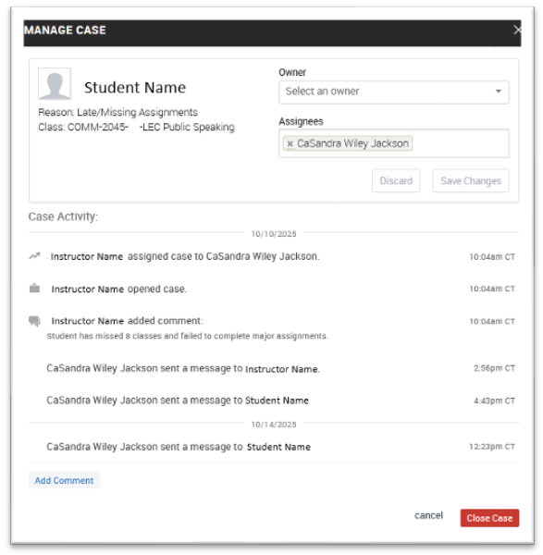Click the opened case briefcase icon
The height and width of the screenshot is (555, 543).
34,289
